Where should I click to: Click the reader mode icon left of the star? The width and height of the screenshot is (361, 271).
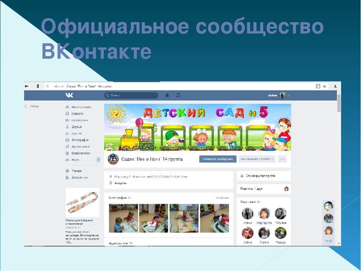[318, 86]
